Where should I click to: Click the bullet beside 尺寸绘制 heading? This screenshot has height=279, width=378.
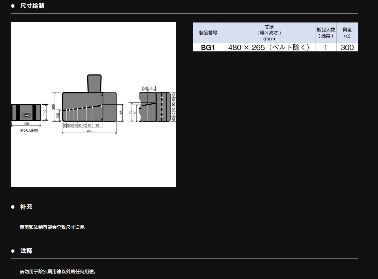pos(13,6)
